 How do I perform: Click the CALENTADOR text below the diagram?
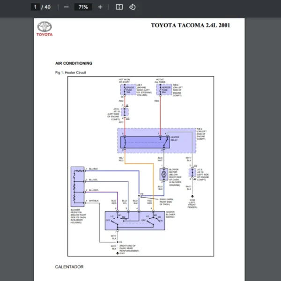(x=69, y=267)
